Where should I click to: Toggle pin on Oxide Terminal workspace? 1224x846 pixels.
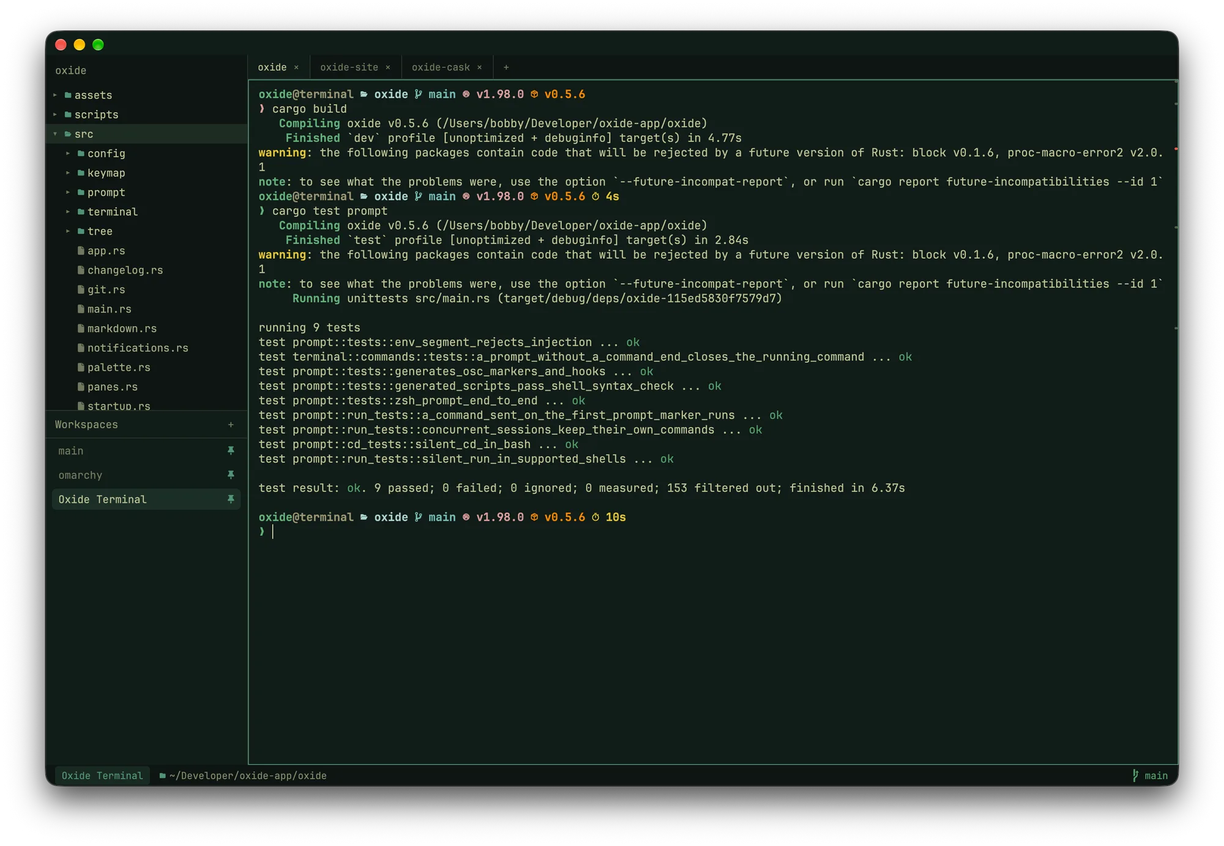231,500
